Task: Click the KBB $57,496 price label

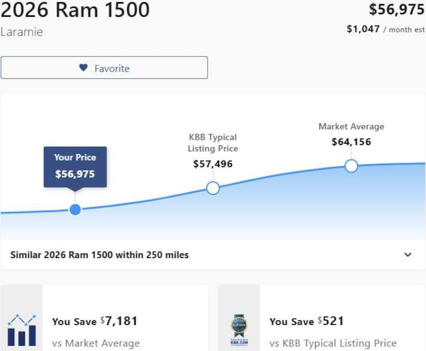Action: click(x=213, y=164)
